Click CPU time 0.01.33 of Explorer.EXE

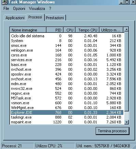pyautogui.click(x=91, y=112)
